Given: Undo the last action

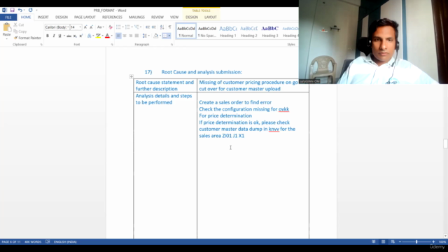Looking at the screenshot, I should 20,10.
